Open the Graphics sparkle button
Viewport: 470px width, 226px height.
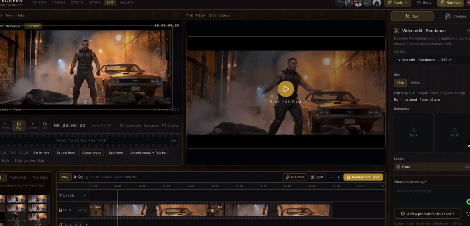click(295, 177)
